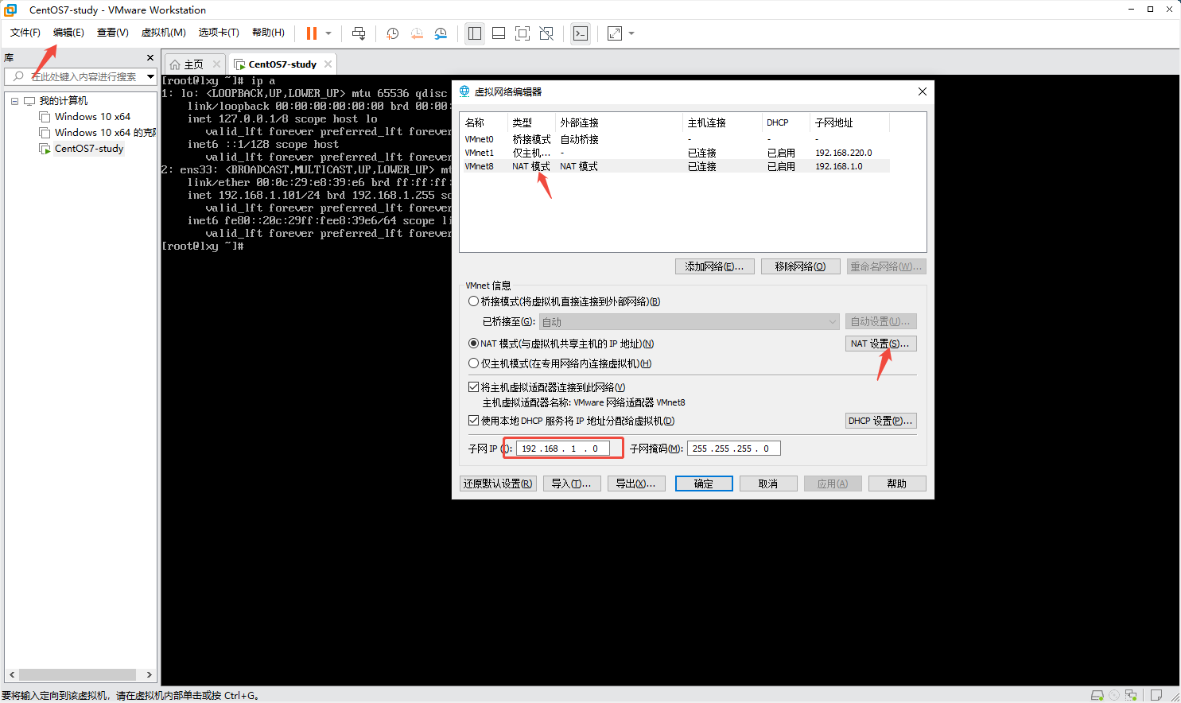
Task: Open the 虚拟机(M) menu
Action: [164, 33]
